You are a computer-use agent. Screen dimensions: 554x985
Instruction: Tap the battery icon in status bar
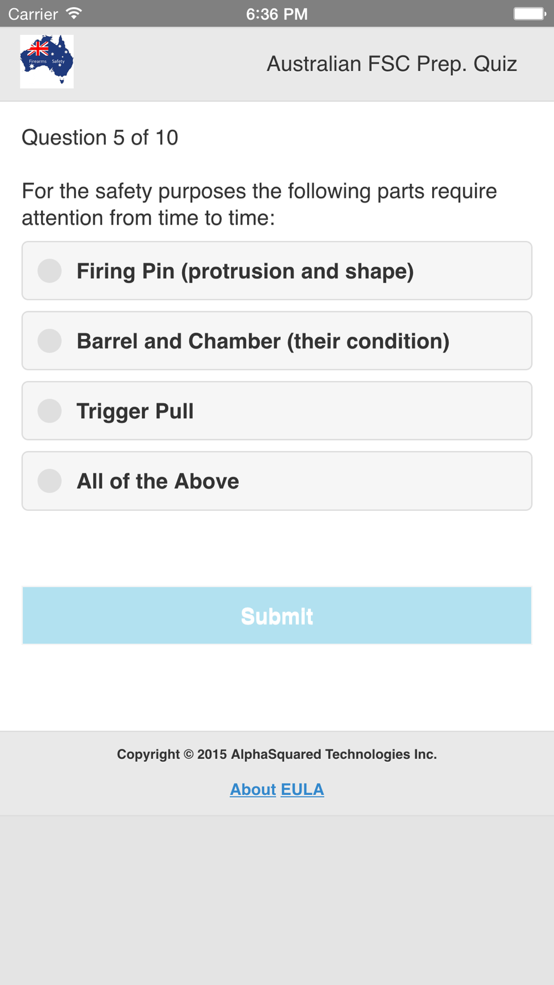pyautogui.click(x=530, y=13)
